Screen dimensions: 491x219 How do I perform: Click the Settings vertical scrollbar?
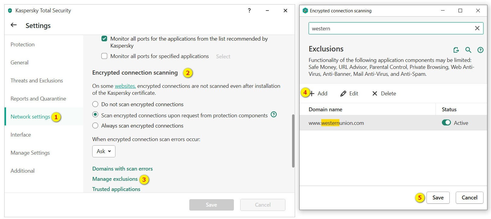[293, 141]
